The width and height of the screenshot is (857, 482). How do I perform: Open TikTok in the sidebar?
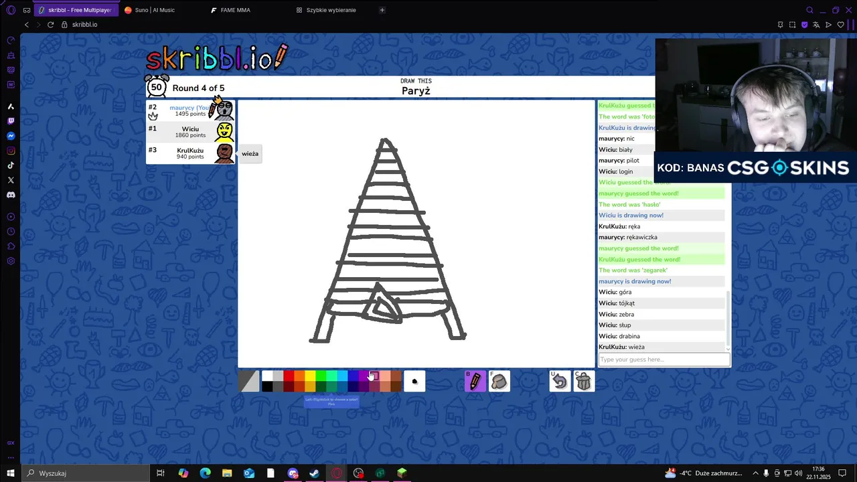coord(11,165)
